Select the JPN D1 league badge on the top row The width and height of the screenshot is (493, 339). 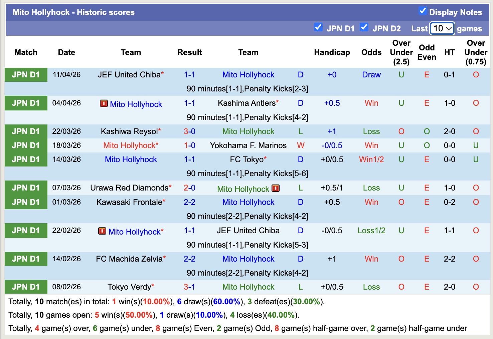pyautogui.click(x=26, y=75)
